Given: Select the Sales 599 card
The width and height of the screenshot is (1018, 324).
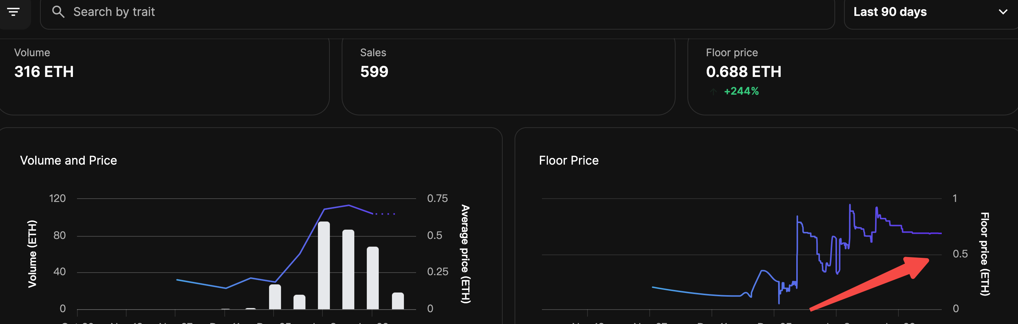Looking at the screenshot, I should (508, 77).
